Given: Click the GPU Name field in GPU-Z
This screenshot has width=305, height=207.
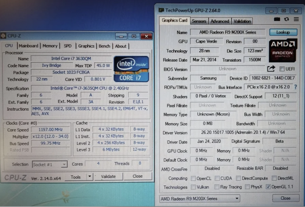Looking at the screenshot, I should pos(228,32).
